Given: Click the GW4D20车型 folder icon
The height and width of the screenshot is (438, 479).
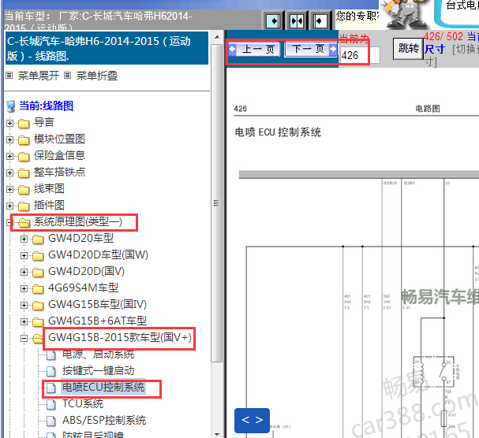Looking at the screenshot, I should pyautogui.click(x=38, y=239).
